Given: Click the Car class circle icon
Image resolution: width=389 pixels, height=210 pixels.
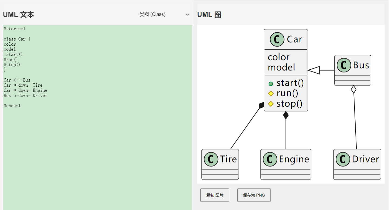Looking at the screenshot, I should (x=277, y=39).
